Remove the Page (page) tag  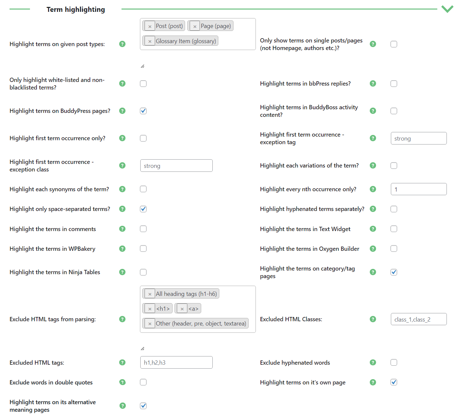tap(195, 26)
